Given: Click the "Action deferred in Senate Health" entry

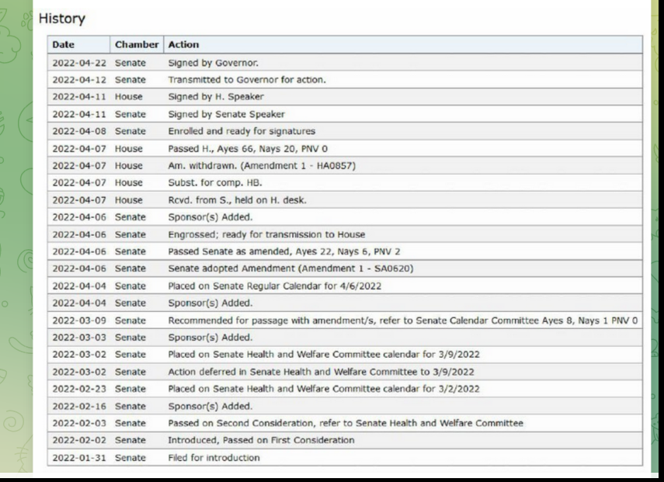Looking at the screenshot, I should pos(321,372).
